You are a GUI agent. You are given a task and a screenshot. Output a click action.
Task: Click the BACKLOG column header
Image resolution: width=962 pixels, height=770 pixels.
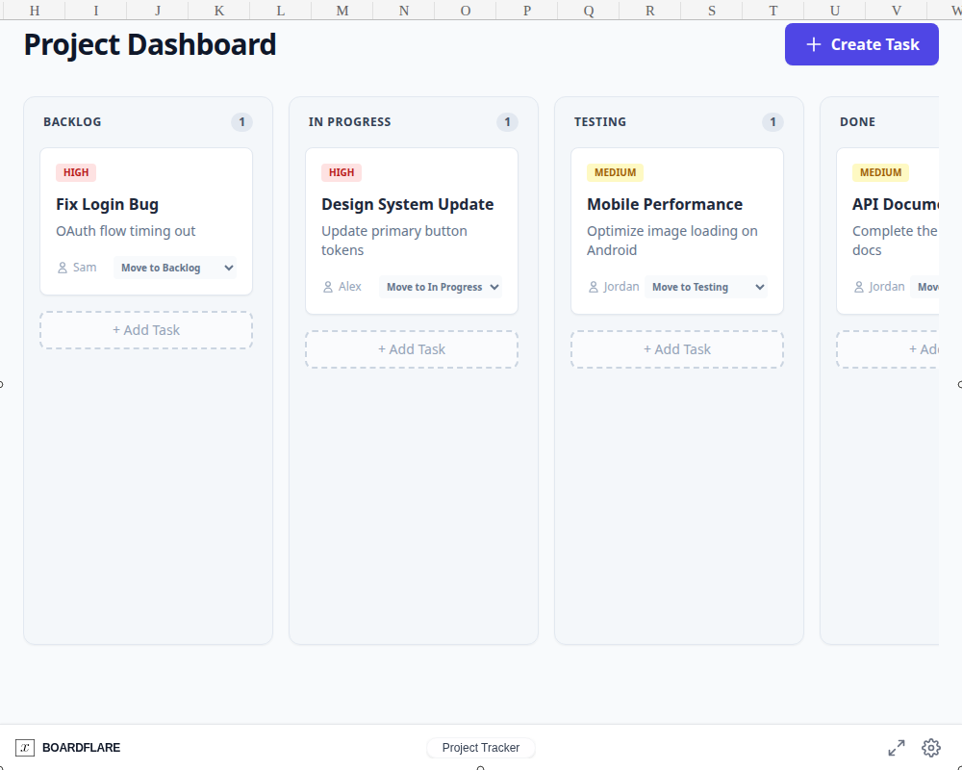point(72,121)
